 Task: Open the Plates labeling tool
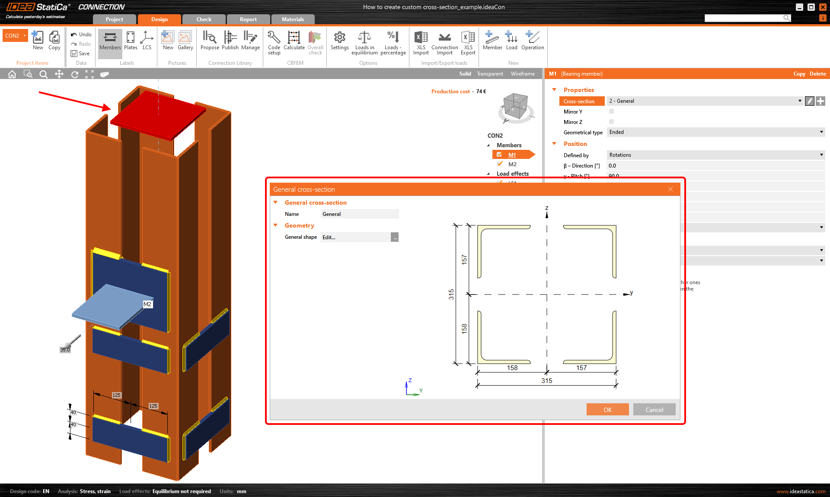(130, 42)
